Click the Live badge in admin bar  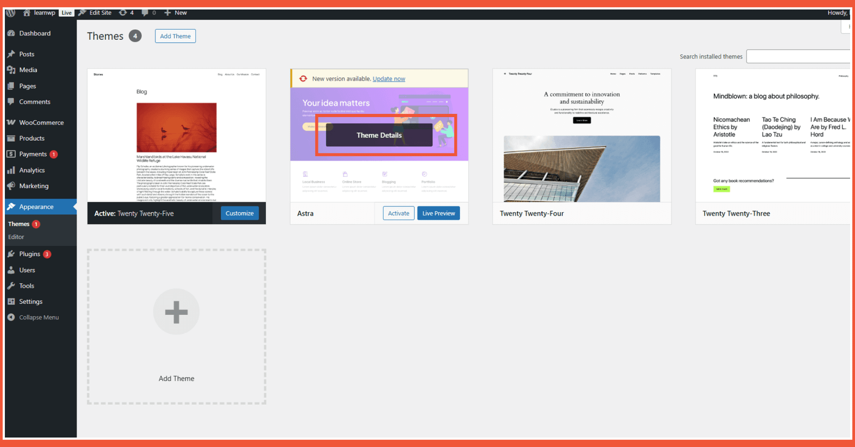pyautogui.click(x=67, y=13)
